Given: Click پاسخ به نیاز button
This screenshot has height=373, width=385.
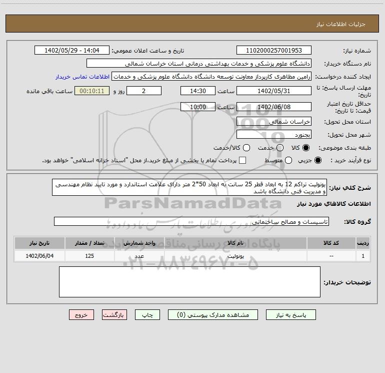Looking at the screenshot, I should point(290,315).
